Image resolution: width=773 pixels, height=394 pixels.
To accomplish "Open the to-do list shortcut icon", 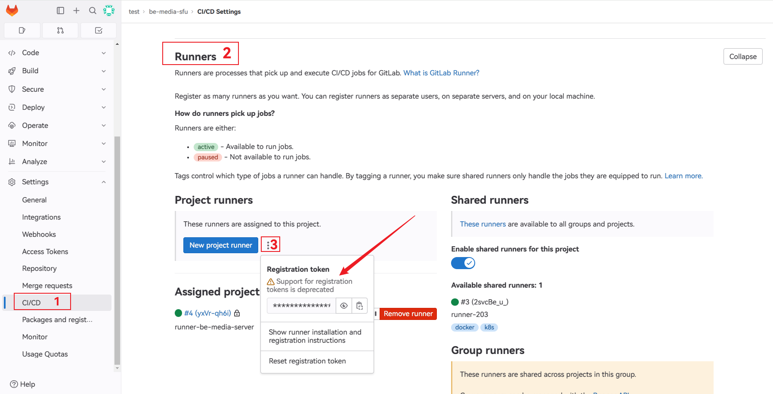I will point(99,30).
